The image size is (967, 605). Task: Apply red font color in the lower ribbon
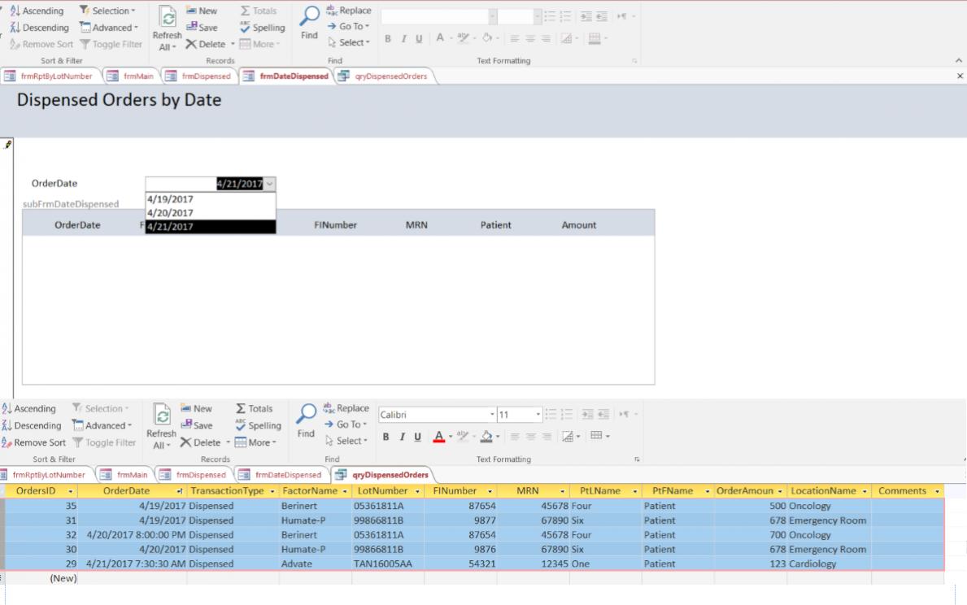pos(438,437)
